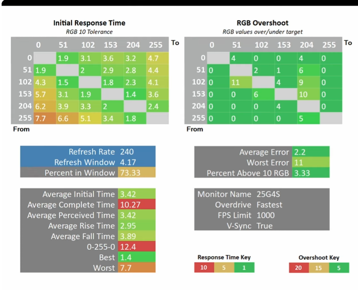Select the green 5 Overshoot Key swatch
The height and width of the screenshot is (290, 358).
339,267
